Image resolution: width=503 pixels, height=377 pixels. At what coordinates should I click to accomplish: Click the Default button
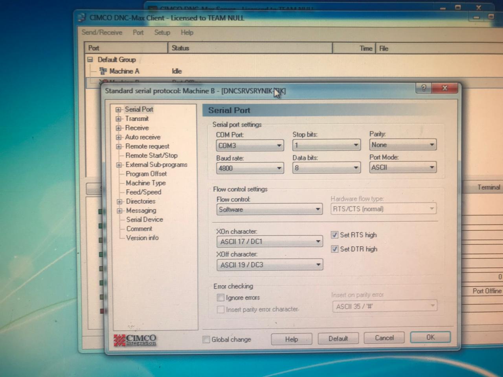click(338, 338)
